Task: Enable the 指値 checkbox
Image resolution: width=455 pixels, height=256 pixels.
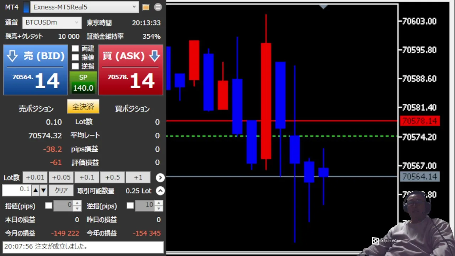Action: point(75,57)
